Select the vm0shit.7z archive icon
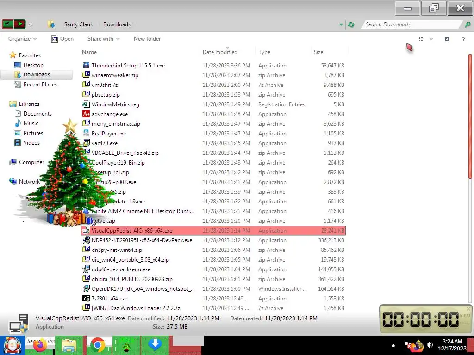 tap(86, 85)
